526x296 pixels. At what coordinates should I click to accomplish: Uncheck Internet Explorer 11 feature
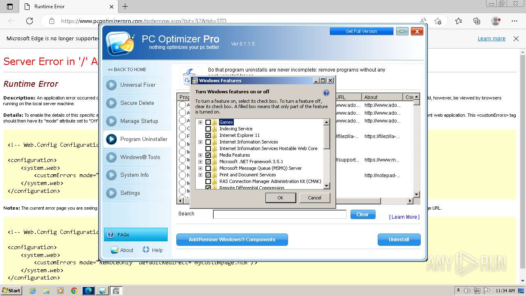point(208,136)
